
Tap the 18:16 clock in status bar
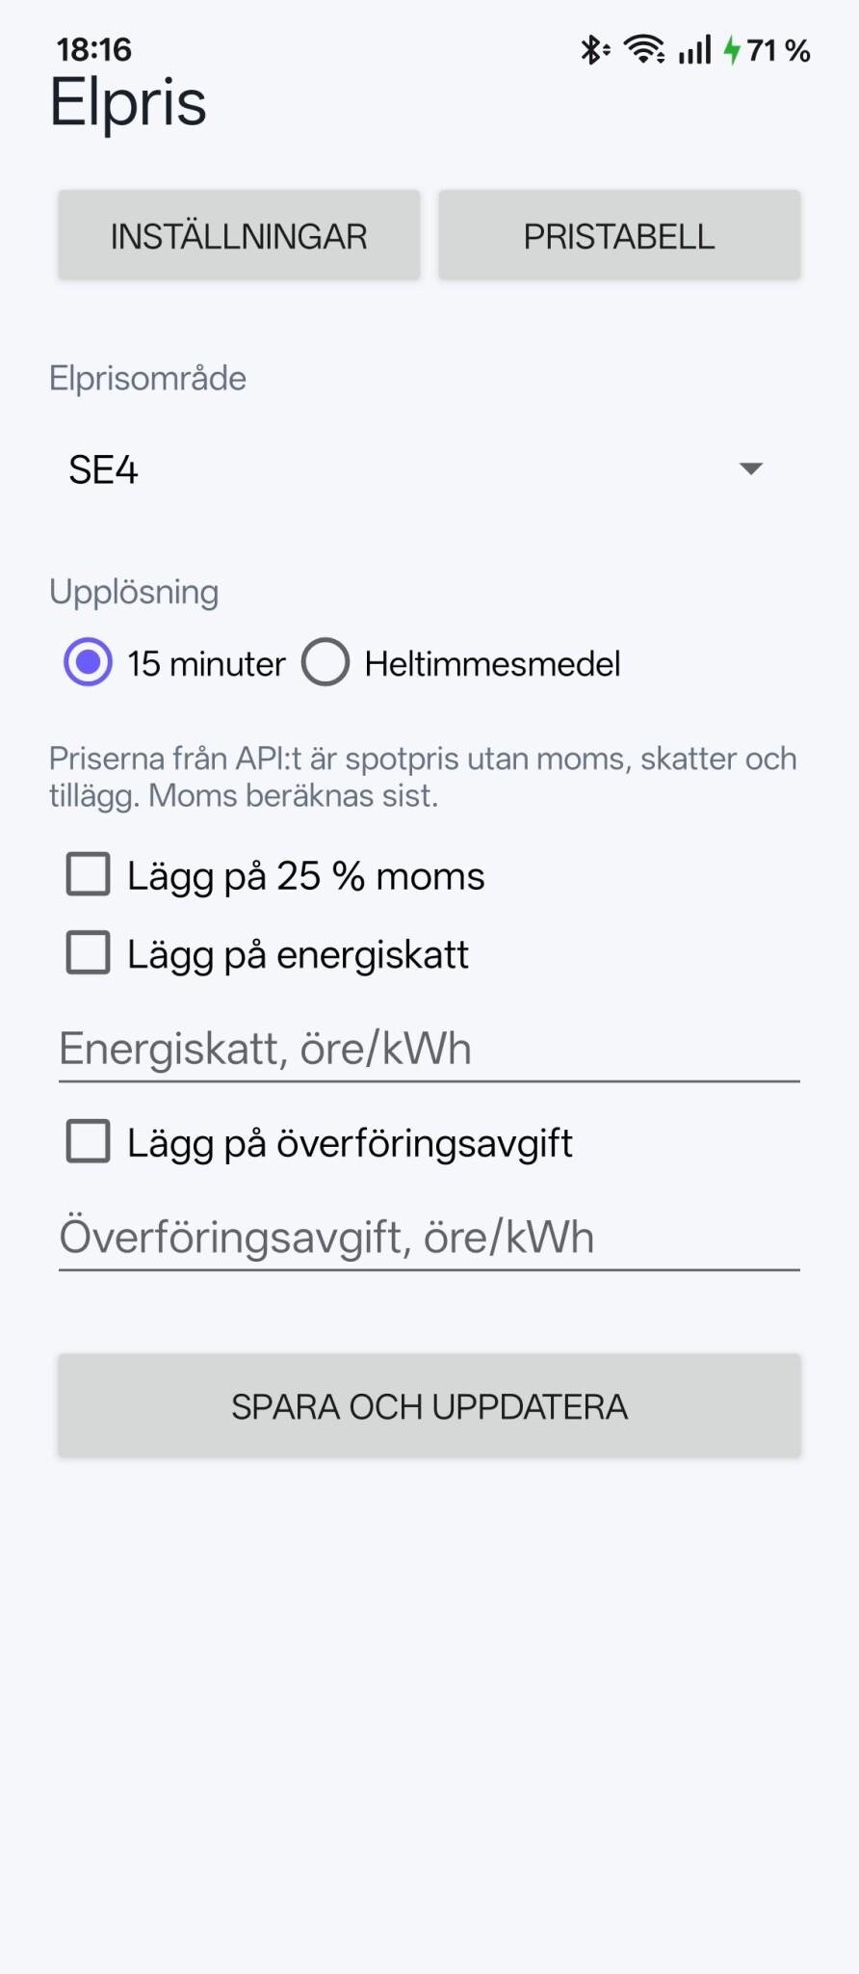[x=93, y=49]
